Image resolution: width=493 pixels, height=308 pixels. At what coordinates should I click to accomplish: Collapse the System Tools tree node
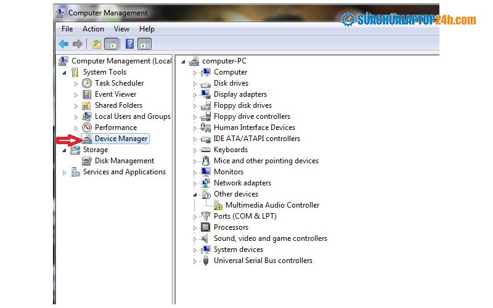coord(65,73)
